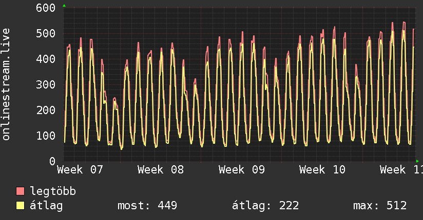Click the y-axis value 500
423x220 pixels.
(x=46, y=34)
